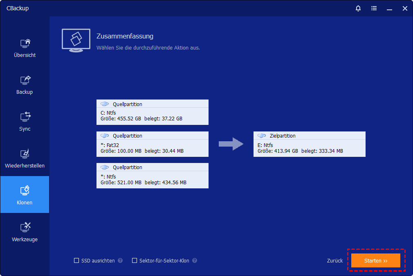Click the Übersicht sidebar icon

[25, 43]
